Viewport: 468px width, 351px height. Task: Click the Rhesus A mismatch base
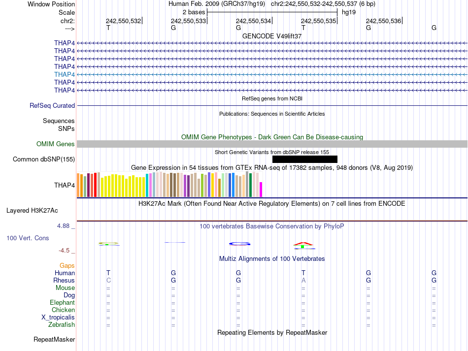(303, 280)
